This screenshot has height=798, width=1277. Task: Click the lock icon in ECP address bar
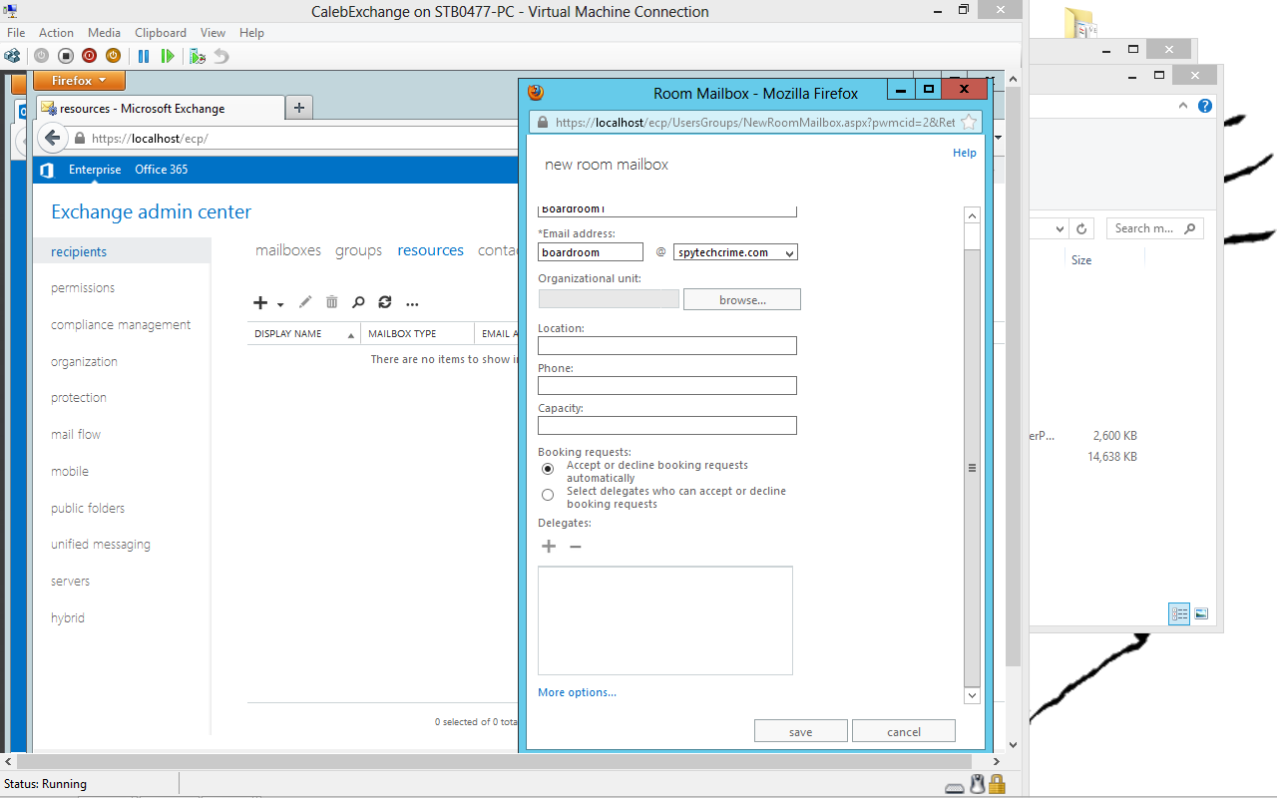80,139
